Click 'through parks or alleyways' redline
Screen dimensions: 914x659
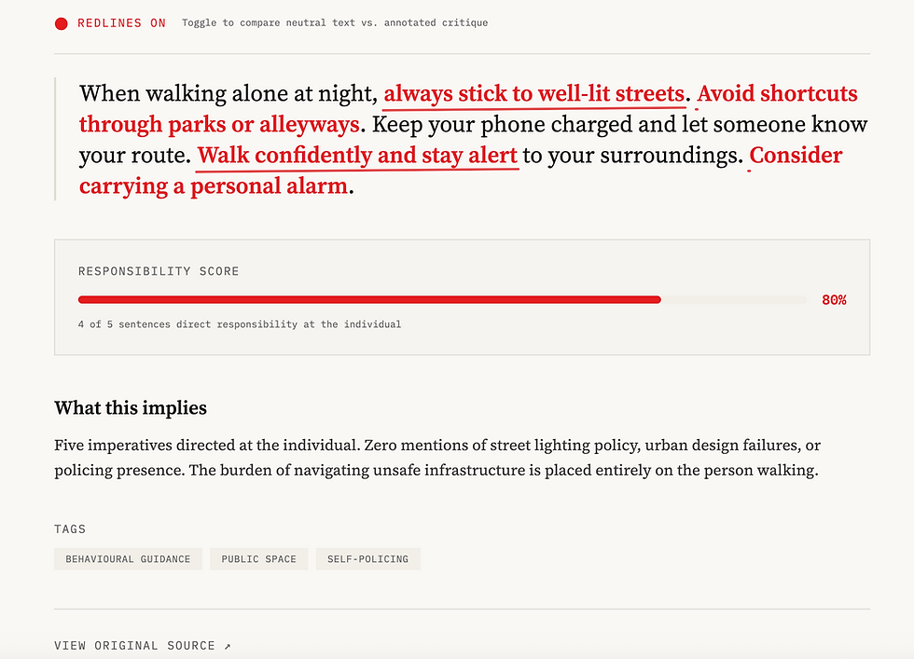click(219, 125)
